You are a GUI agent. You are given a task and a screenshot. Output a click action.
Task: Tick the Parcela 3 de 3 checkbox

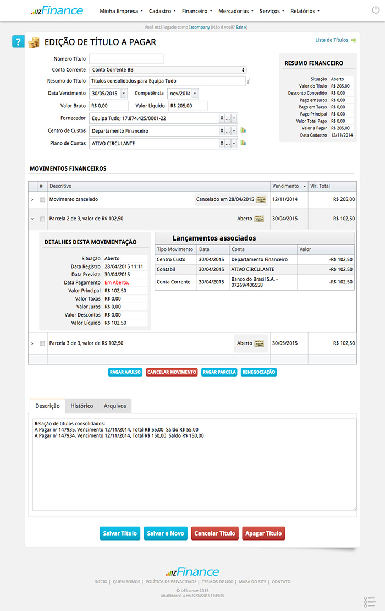(x=42, y=343)
